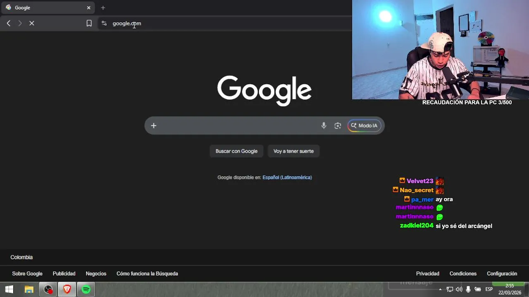Viewport: 529px width, 297px height.
Task: Click the browser forward arrow
Action: pos(20,24)
